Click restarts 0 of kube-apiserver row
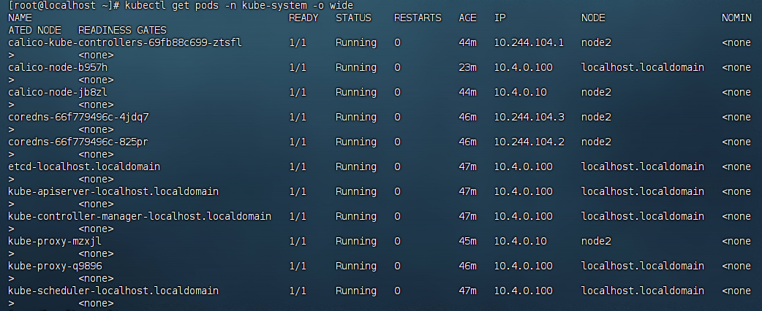Viewport: 762px width, 311px height. (397, 192)
